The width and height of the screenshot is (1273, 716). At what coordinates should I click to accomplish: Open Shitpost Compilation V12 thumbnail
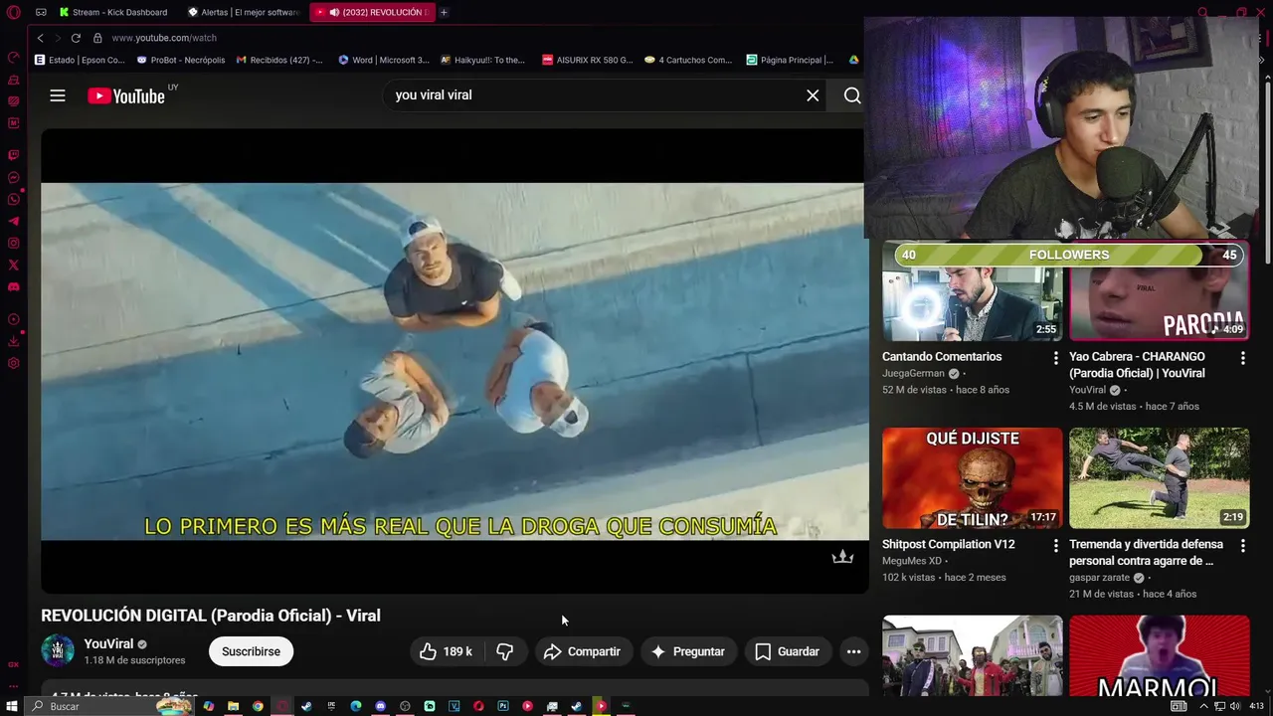(x=972, y=478)
